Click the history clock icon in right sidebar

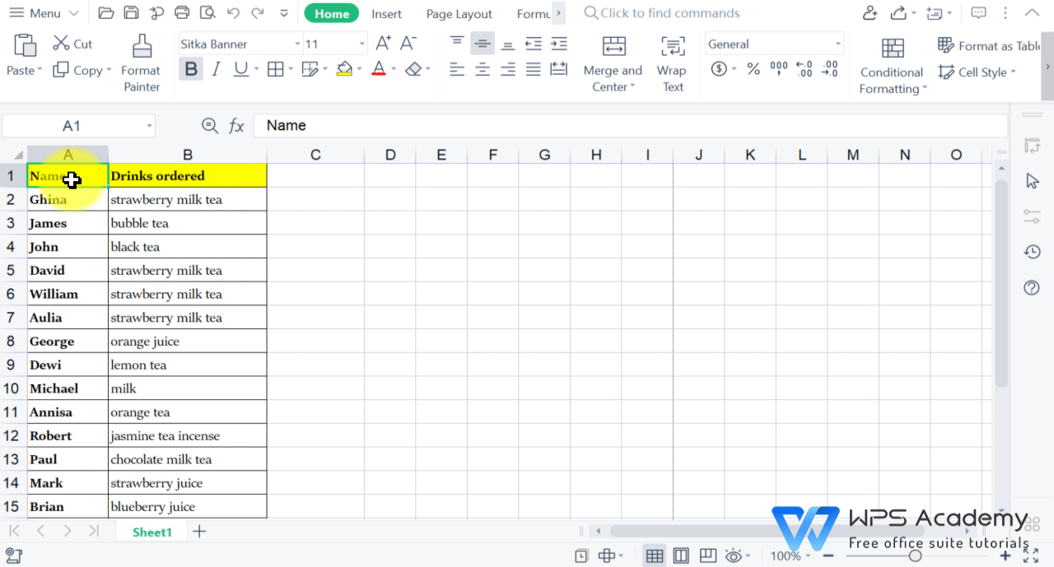tap(1032, 251)
